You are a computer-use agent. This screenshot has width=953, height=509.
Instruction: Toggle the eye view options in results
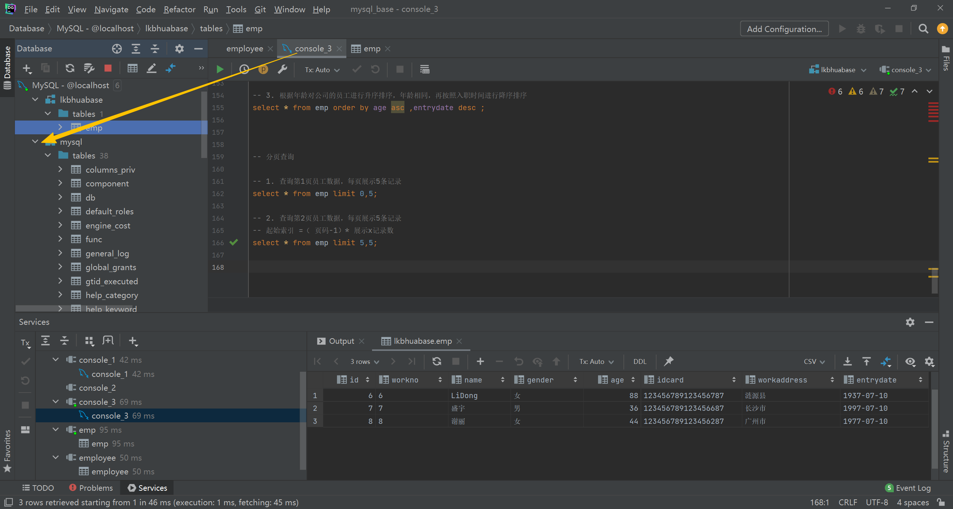coord(910,362)
